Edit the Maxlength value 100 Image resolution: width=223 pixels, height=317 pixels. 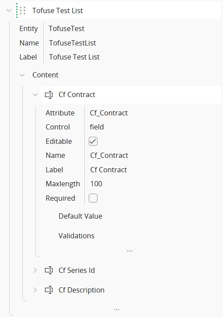tap(96, 184)
